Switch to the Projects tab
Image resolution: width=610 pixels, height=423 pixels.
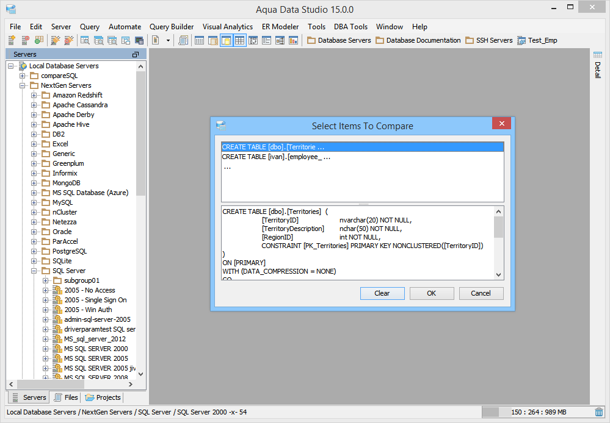pos(103,397)
